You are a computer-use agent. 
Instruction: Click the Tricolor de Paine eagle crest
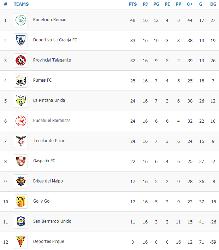tap(21, 141)
